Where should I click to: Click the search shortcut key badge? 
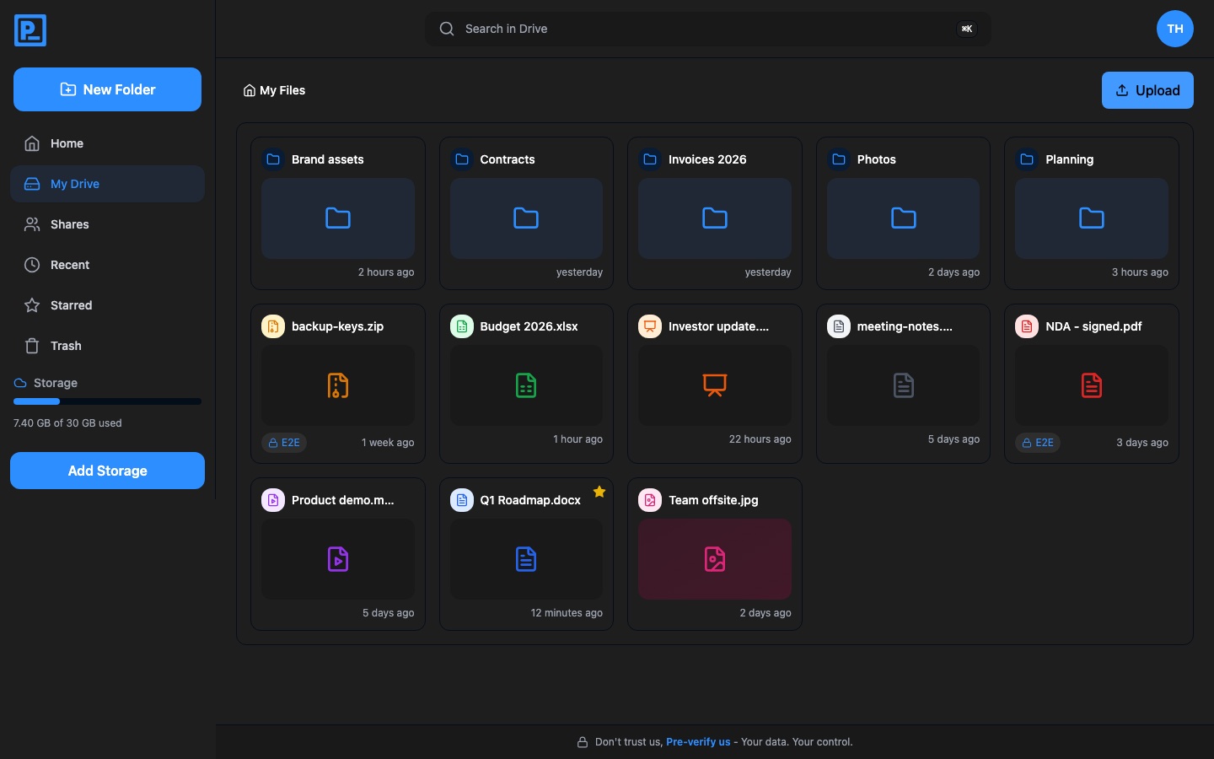click(967, 29)
